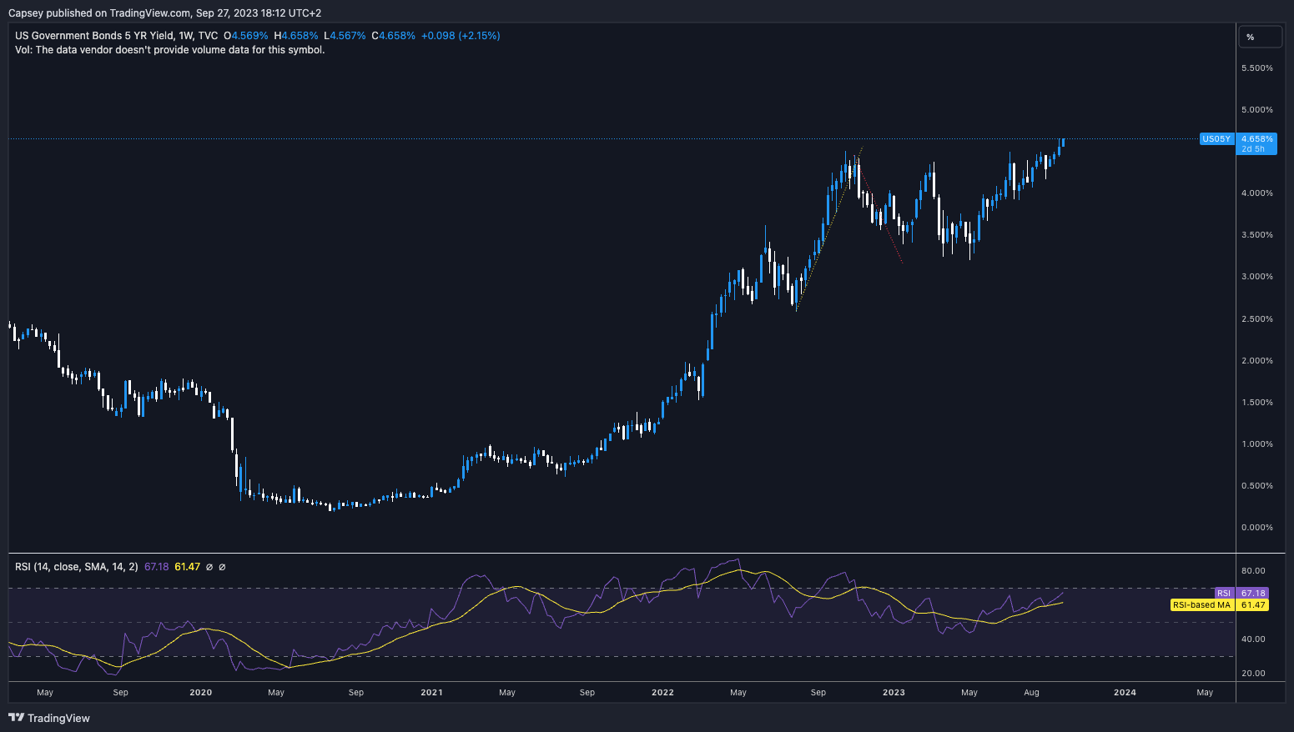Click the second empty-value symbol in RSI legend
1294x732 pixels.
coord(222,567)
